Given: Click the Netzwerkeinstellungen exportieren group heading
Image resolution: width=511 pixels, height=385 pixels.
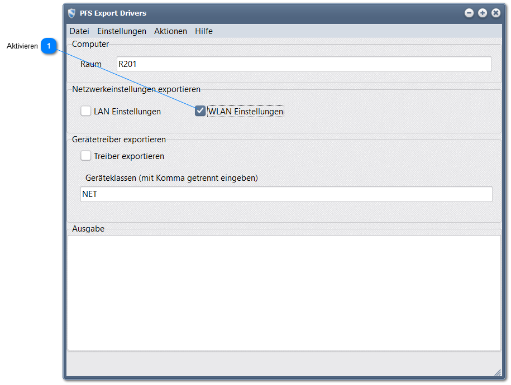Looking at the screenshot, I should coord(136,89).
